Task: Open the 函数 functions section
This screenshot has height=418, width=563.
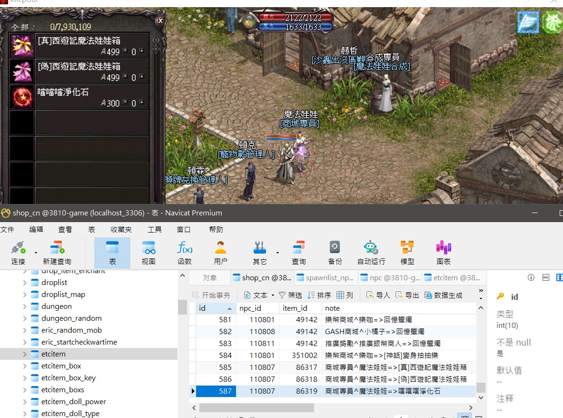Action: click(185, 253)
